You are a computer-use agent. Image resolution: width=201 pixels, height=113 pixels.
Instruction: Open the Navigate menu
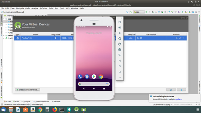[20, 8]
